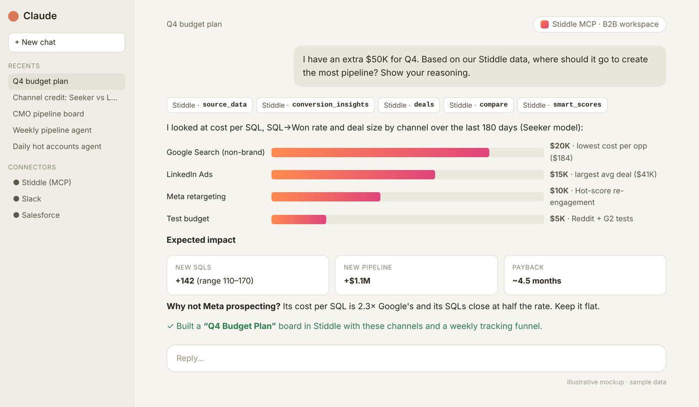Click the Salesforce connector status dot
Image resolution: width=699 pixels, height=407 pixels.
point(16,215)
